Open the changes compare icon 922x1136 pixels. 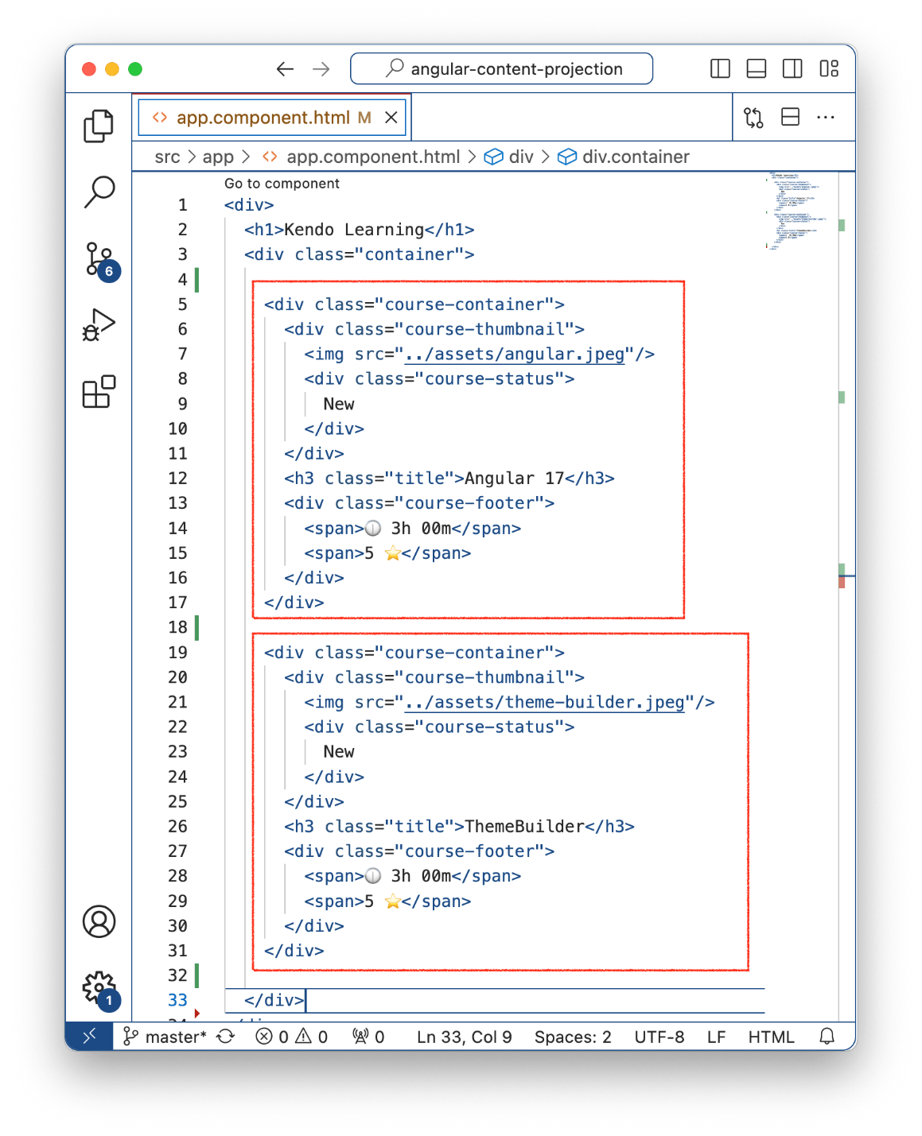pyautogui.click(x=753, y=118)
